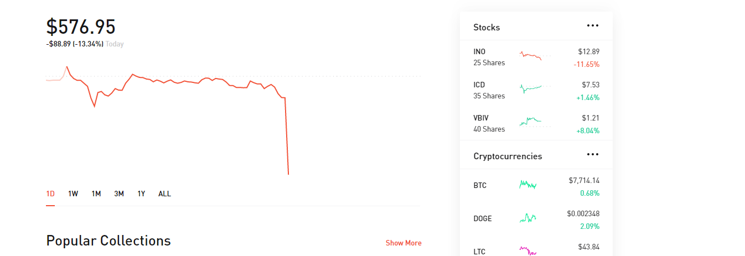Screen dimensions: 745x256
Task: Switch chart to 1W range
Action: click(x=73, y=194)
